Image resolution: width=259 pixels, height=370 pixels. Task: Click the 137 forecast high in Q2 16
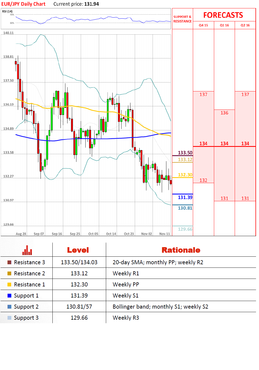(245, 94)
